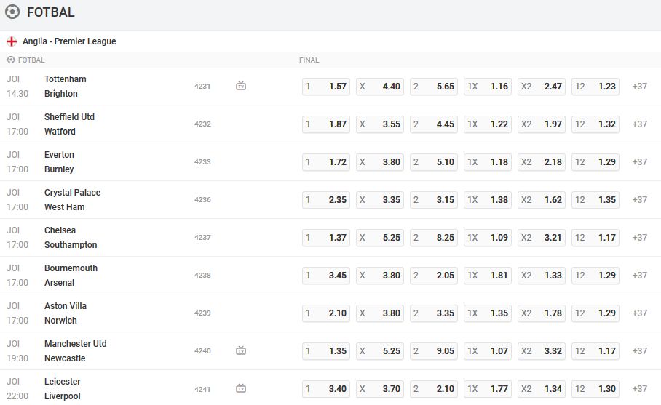Click the small circle icon beside FOTBAL column label
Viewport: 661px width, 405px height.
tap(11, 60)
